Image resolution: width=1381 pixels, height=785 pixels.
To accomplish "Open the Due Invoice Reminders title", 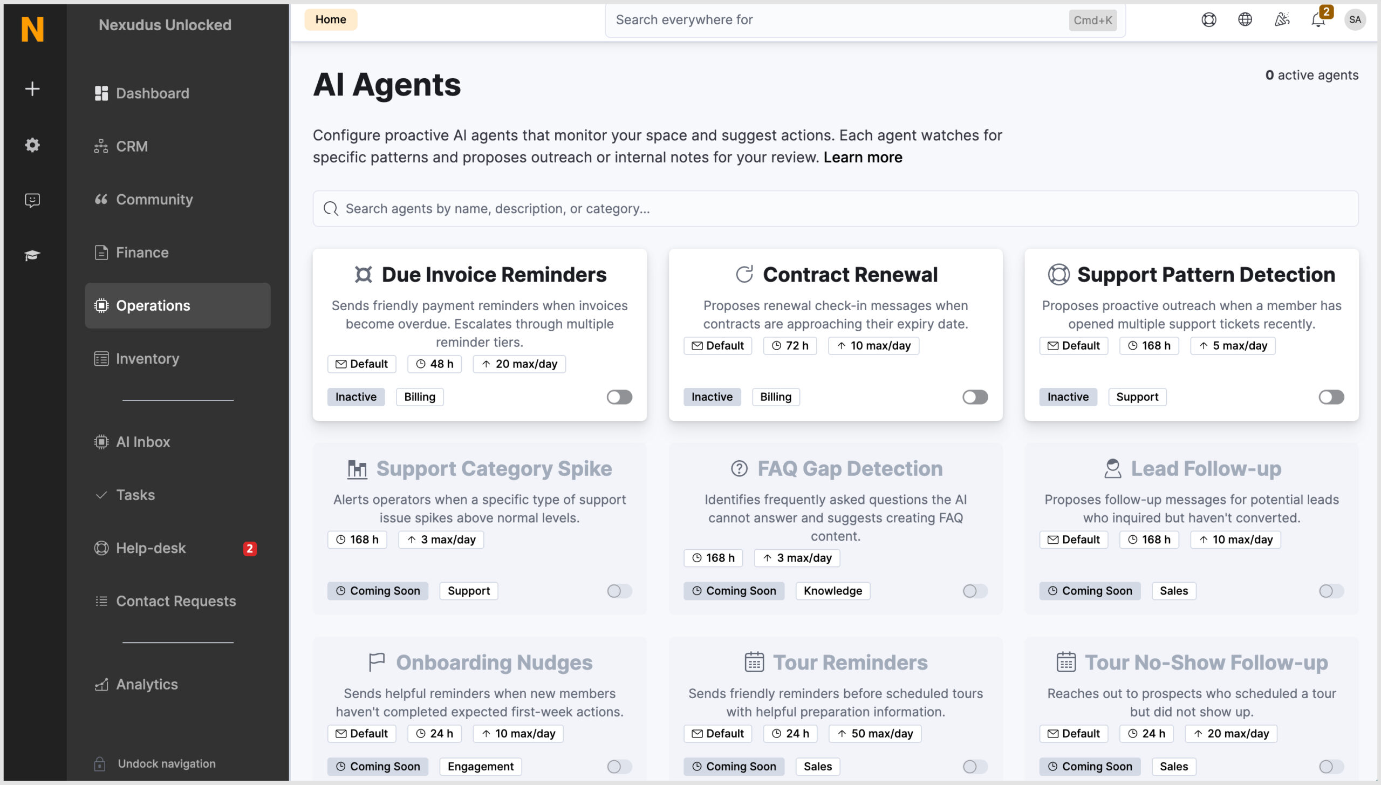I will 494,275.
